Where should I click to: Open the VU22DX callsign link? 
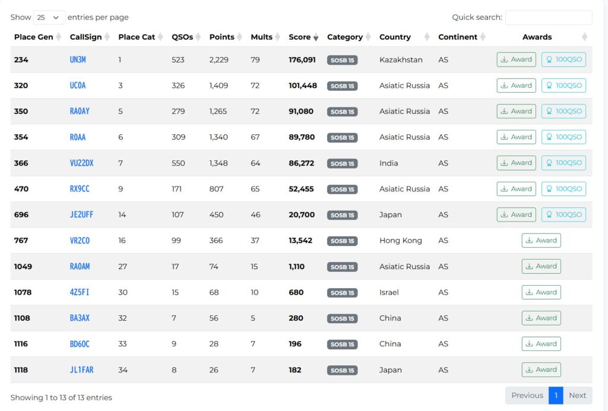coord(82,163)
